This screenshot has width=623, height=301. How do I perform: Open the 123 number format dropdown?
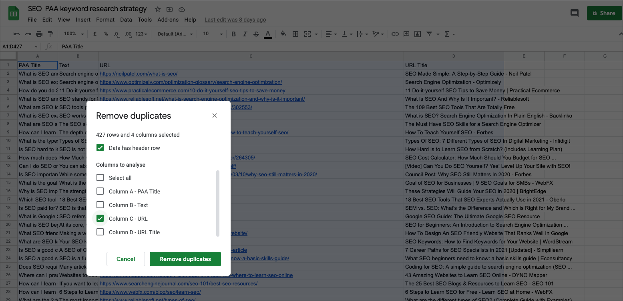[x=141, y=34]
